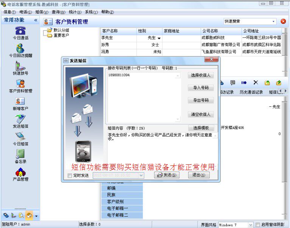The image size is (290, 228).
Task: Click the 客户级别 field label
Action: click(x=122, y=201)
